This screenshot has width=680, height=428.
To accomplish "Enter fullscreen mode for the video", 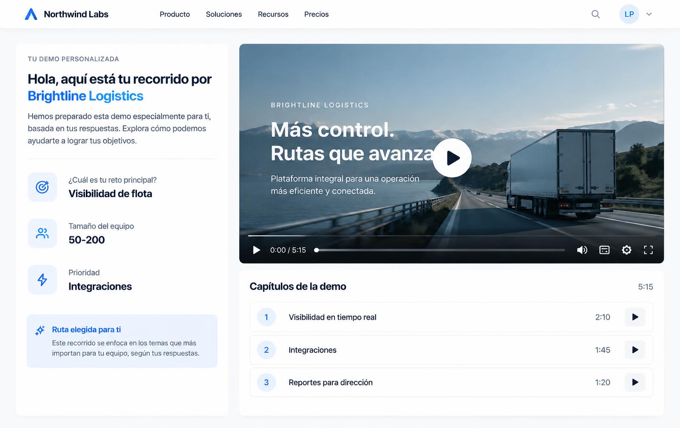I will click(x=648, y=250).
